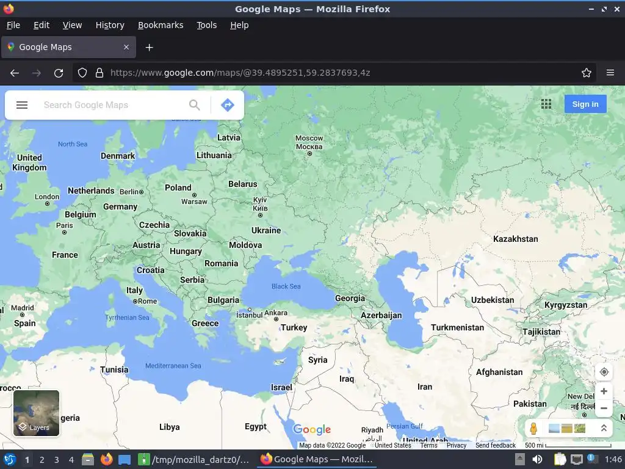Expand the imagery strip with double chevron
This screenshot has height=469, width=625.
coord(604,428)
